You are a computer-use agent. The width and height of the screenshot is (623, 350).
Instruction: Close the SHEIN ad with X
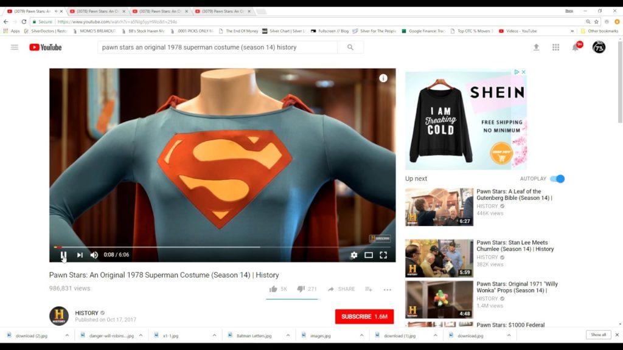click(523, 72)
